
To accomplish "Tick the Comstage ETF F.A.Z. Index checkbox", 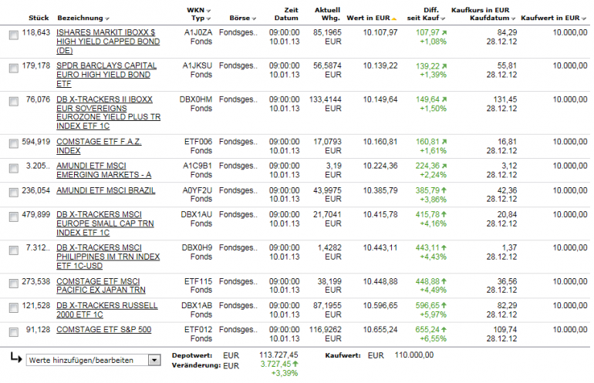I will [x=14, y=143].
